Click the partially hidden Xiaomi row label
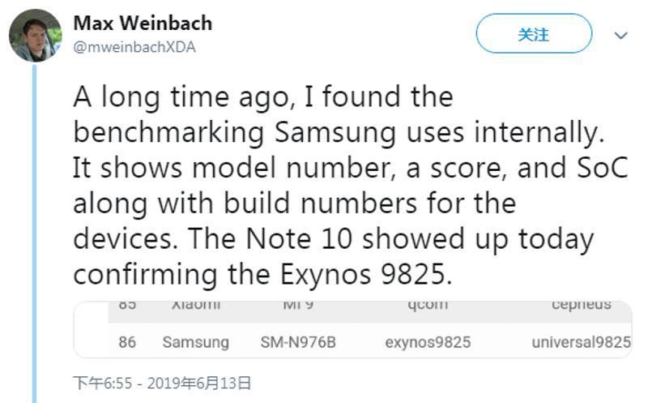The image size is (648, 403). click(196, 307)
